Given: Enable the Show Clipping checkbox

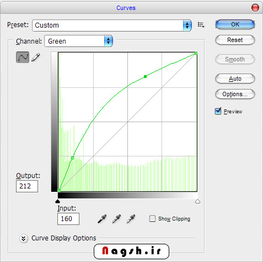Looking at the screenshot, I should point(152,219).
